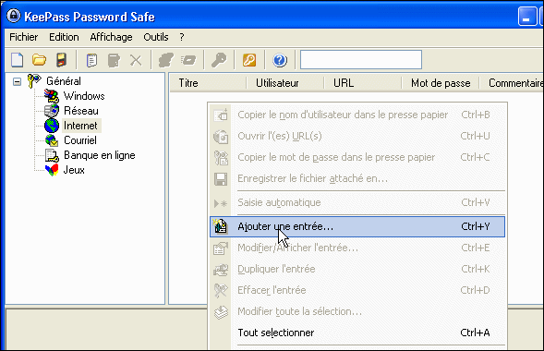Click the New database toolbar icon
Image resolution: width=544 pixels, height=351 pixels.
(18, 60)
